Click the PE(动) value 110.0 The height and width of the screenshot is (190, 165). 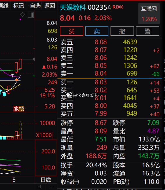[152, 182]
